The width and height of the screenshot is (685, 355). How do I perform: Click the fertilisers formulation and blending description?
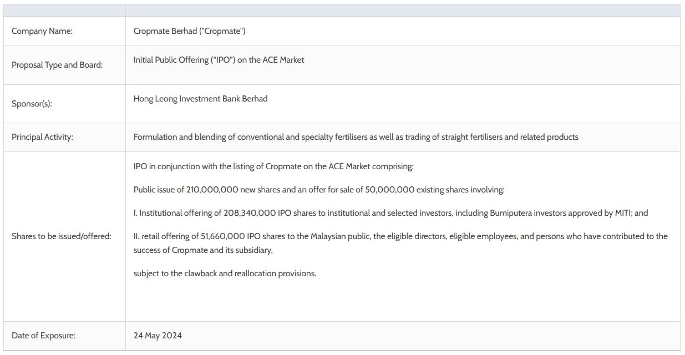point(356,137)
